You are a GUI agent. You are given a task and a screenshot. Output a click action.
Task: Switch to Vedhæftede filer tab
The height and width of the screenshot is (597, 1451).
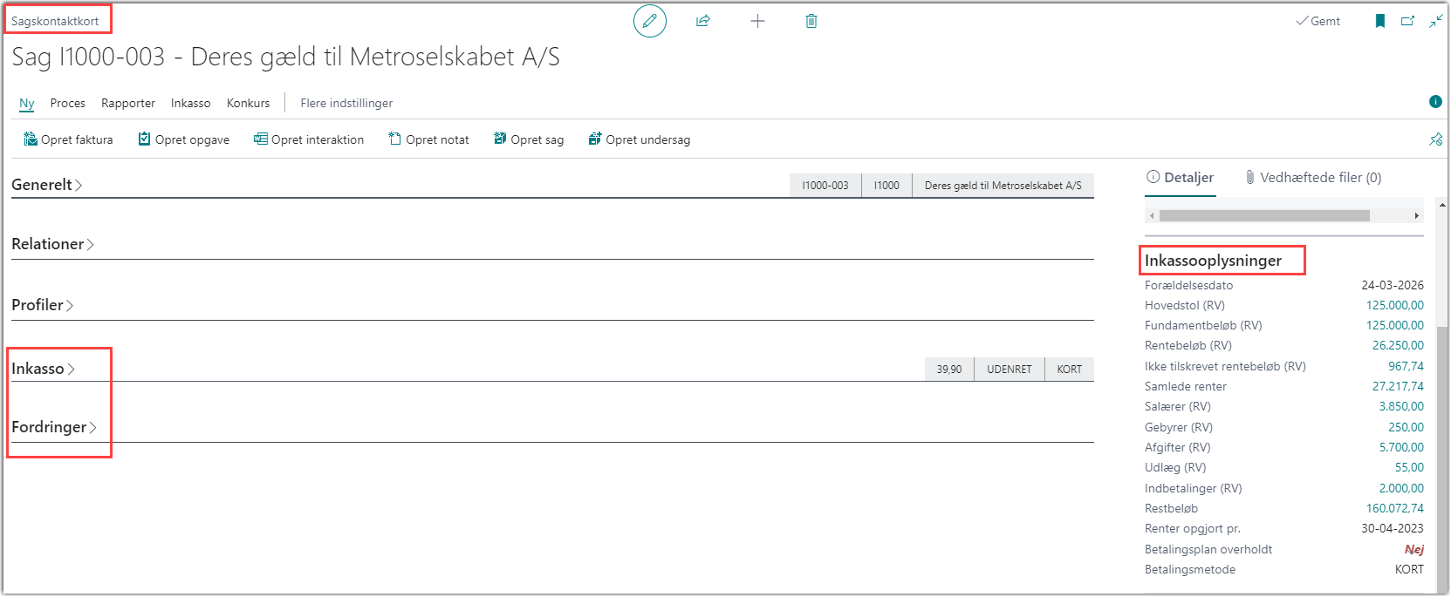pyautogui.click(x=1312, y=178)
